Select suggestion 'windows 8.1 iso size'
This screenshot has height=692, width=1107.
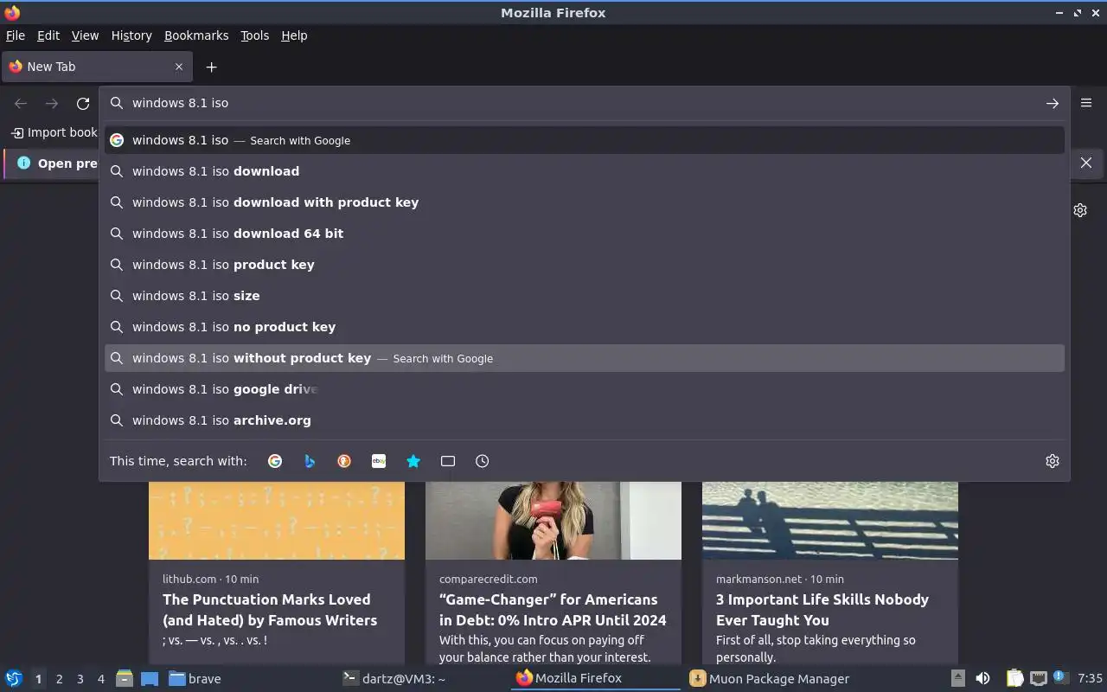(585, 296)
